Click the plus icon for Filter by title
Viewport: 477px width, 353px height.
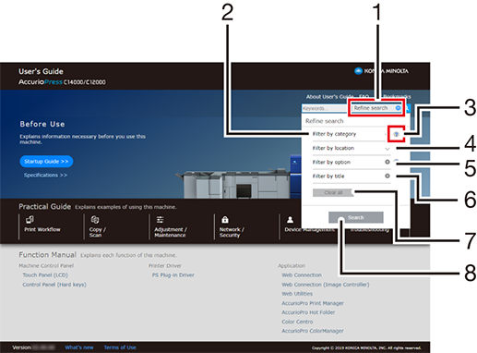[388, 176]
